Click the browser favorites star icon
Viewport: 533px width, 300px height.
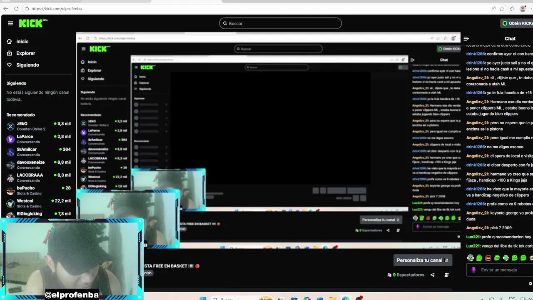click(502, 8)
